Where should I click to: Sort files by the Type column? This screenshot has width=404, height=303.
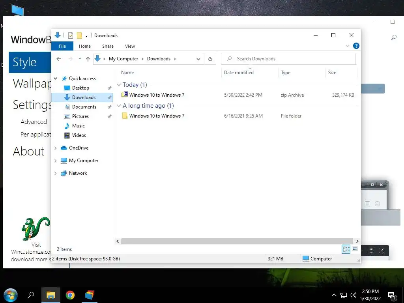tap(286, 73)
